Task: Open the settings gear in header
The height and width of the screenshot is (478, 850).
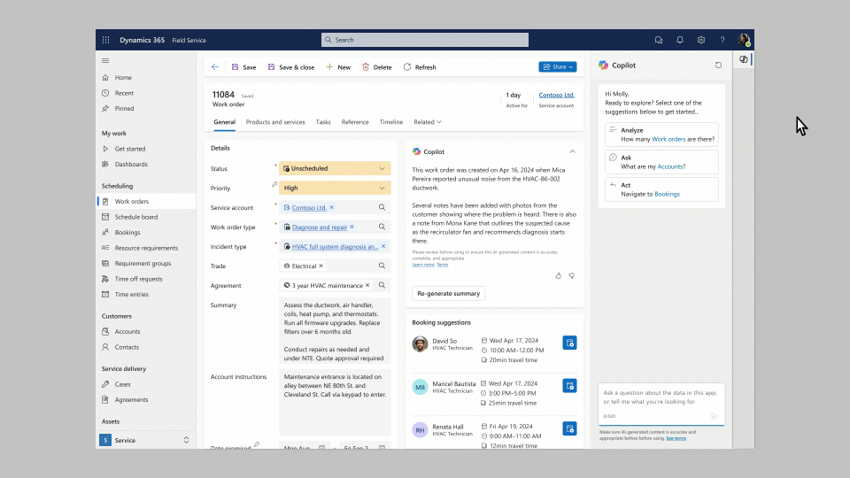Action: (x=701, y=40)
